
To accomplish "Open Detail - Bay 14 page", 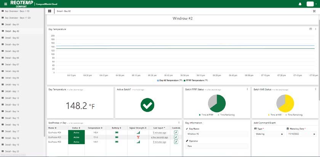I will (12, 111).
